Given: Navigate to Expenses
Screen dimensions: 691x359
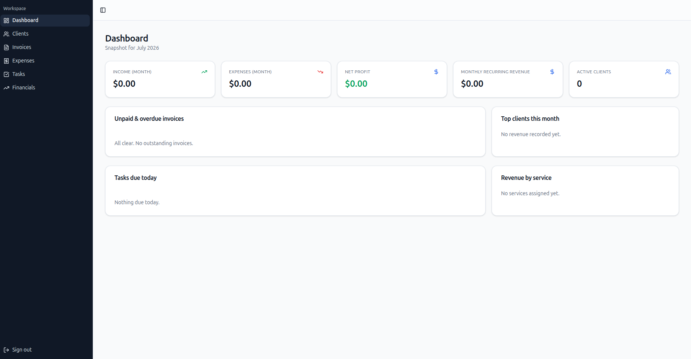Looking at the screenshot, I should click(45, 61).
